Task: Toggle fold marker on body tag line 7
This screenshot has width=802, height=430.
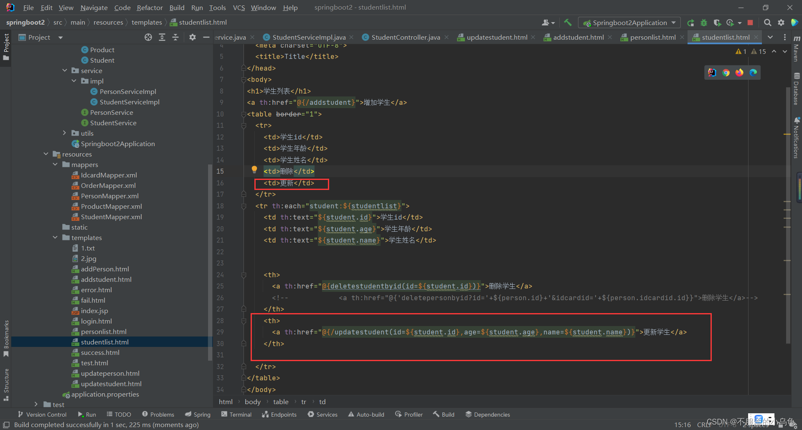Action: pos(244,79)
